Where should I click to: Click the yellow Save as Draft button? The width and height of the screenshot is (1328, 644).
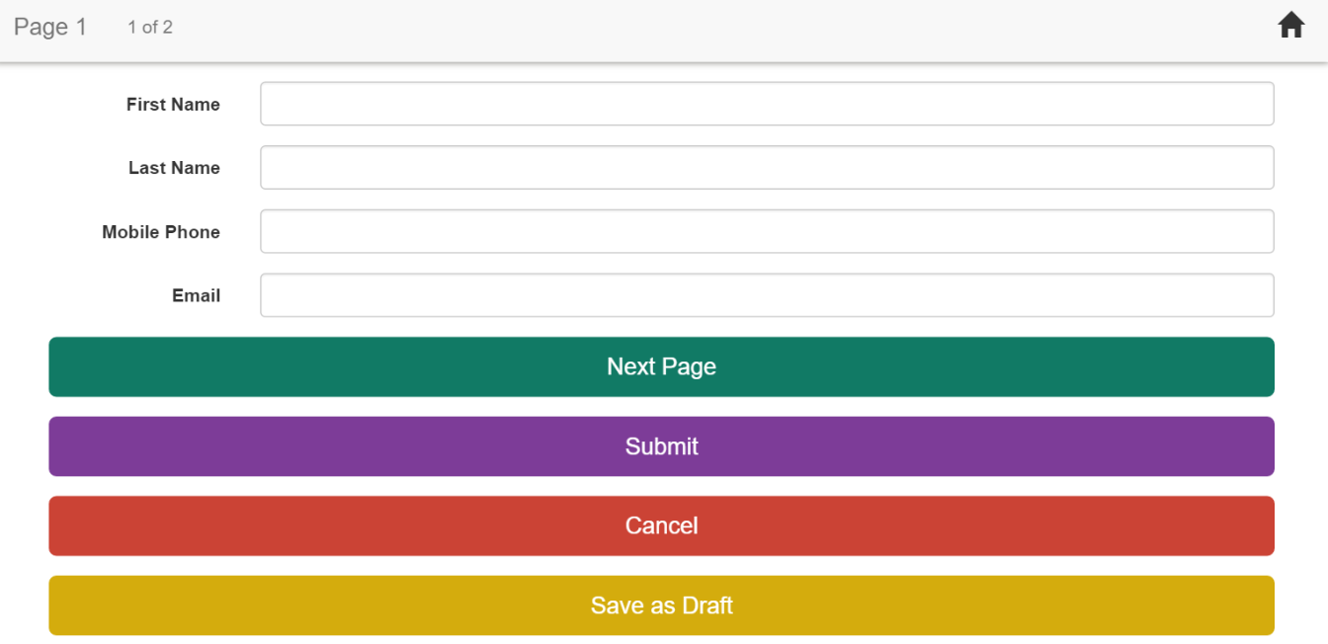[661, 605]
